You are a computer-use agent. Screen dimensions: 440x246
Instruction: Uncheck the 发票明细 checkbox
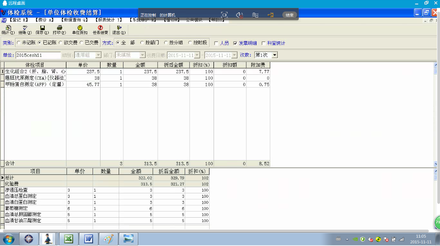point(235,43)
